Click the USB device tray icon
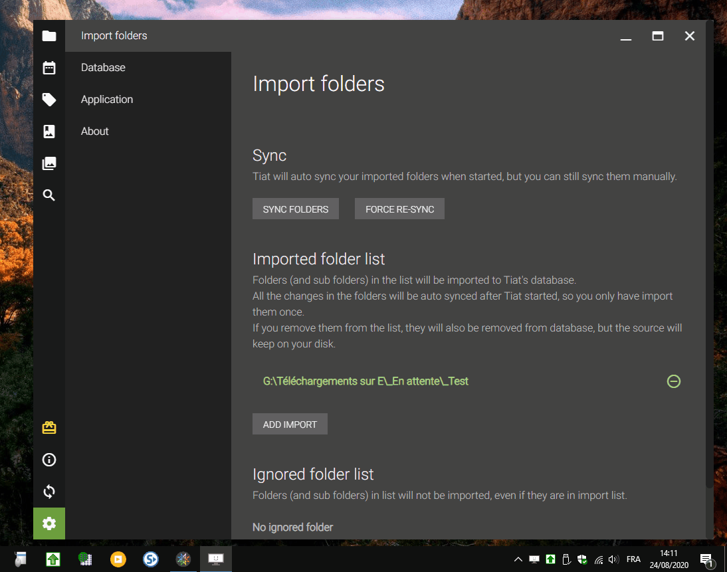The image size is (727, 572). click(566, 559)
